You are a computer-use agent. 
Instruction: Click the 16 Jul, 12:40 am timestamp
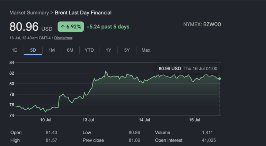30,38
